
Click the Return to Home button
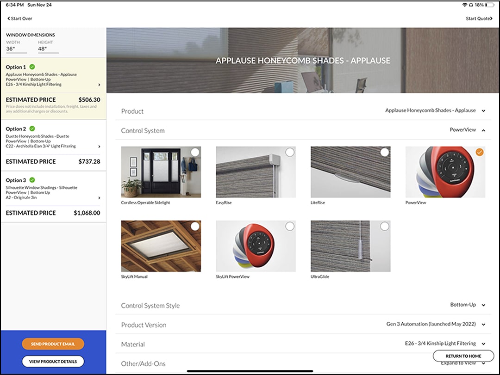[x=463, y=356]
